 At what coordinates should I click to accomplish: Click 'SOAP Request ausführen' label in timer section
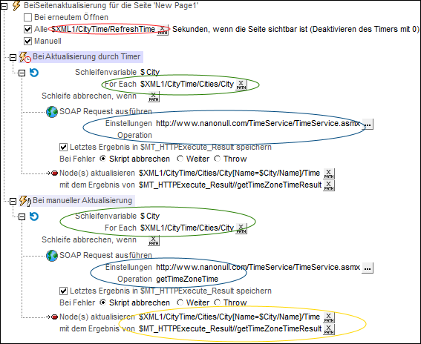tap(105, 111)
